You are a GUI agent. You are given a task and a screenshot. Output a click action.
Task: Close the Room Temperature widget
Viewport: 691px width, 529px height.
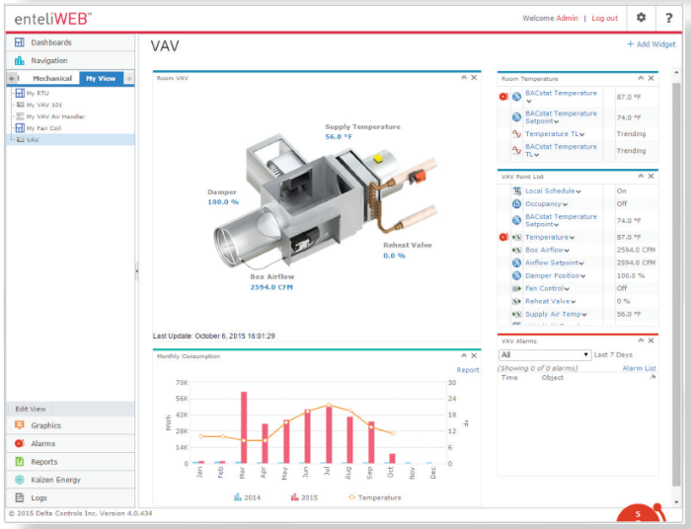[x=651, y=78]
